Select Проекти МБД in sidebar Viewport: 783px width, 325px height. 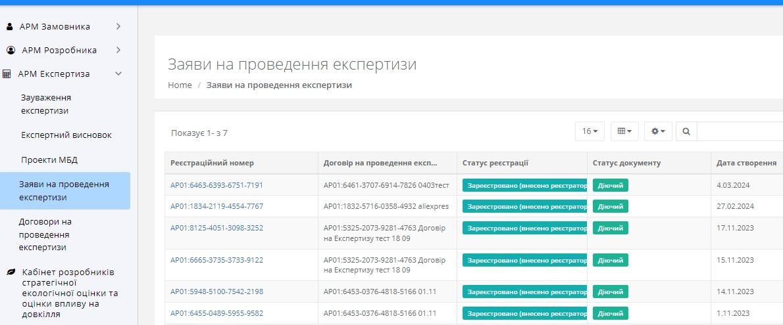tap(49, 160)
